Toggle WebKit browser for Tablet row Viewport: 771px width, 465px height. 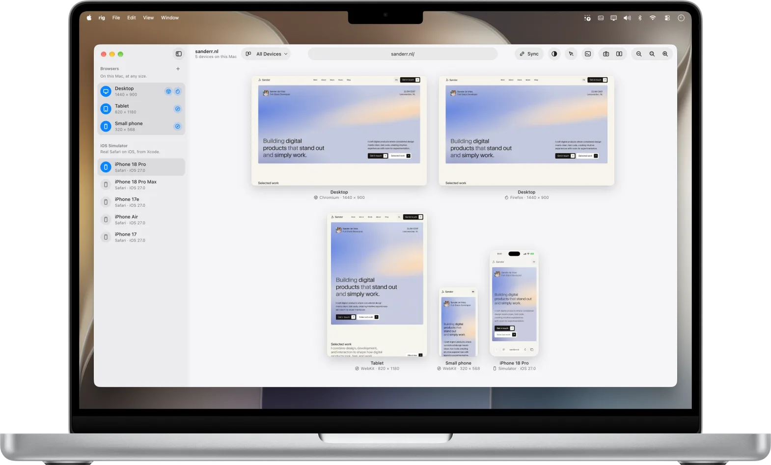click(x=178, y=109)
